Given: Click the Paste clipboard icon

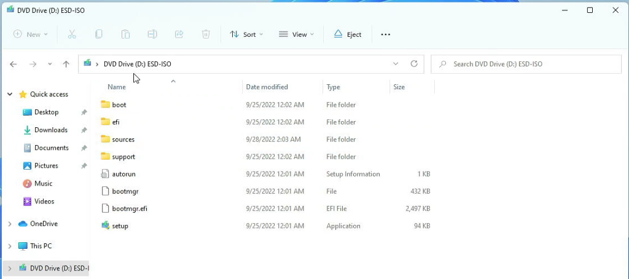Looking at the screenshot, I should click(125, 34).
